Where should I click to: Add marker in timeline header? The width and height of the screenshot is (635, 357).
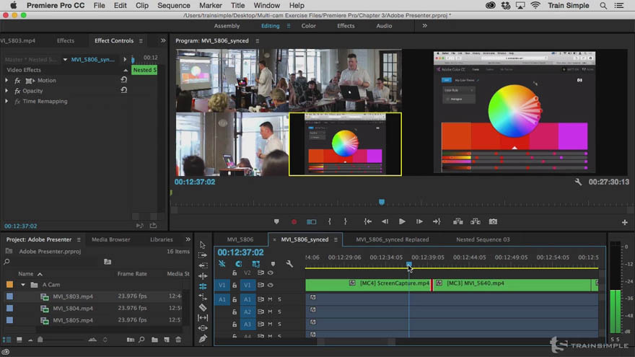click(x=273, y=264)
